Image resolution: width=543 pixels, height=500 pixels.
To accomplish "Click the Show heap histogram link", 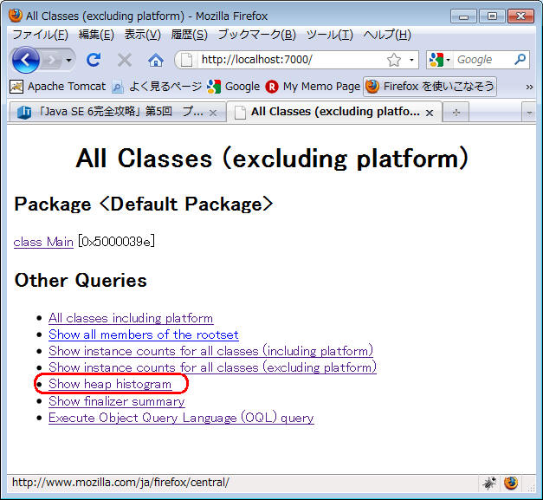I will (110, 384).
